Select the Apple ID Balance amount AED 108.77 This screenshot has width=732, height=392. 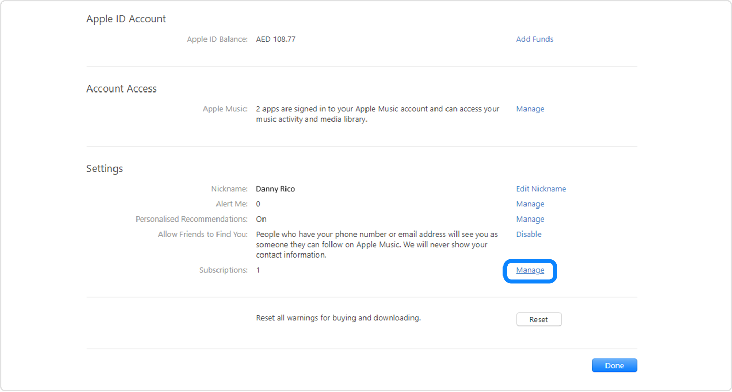[276, 39]
